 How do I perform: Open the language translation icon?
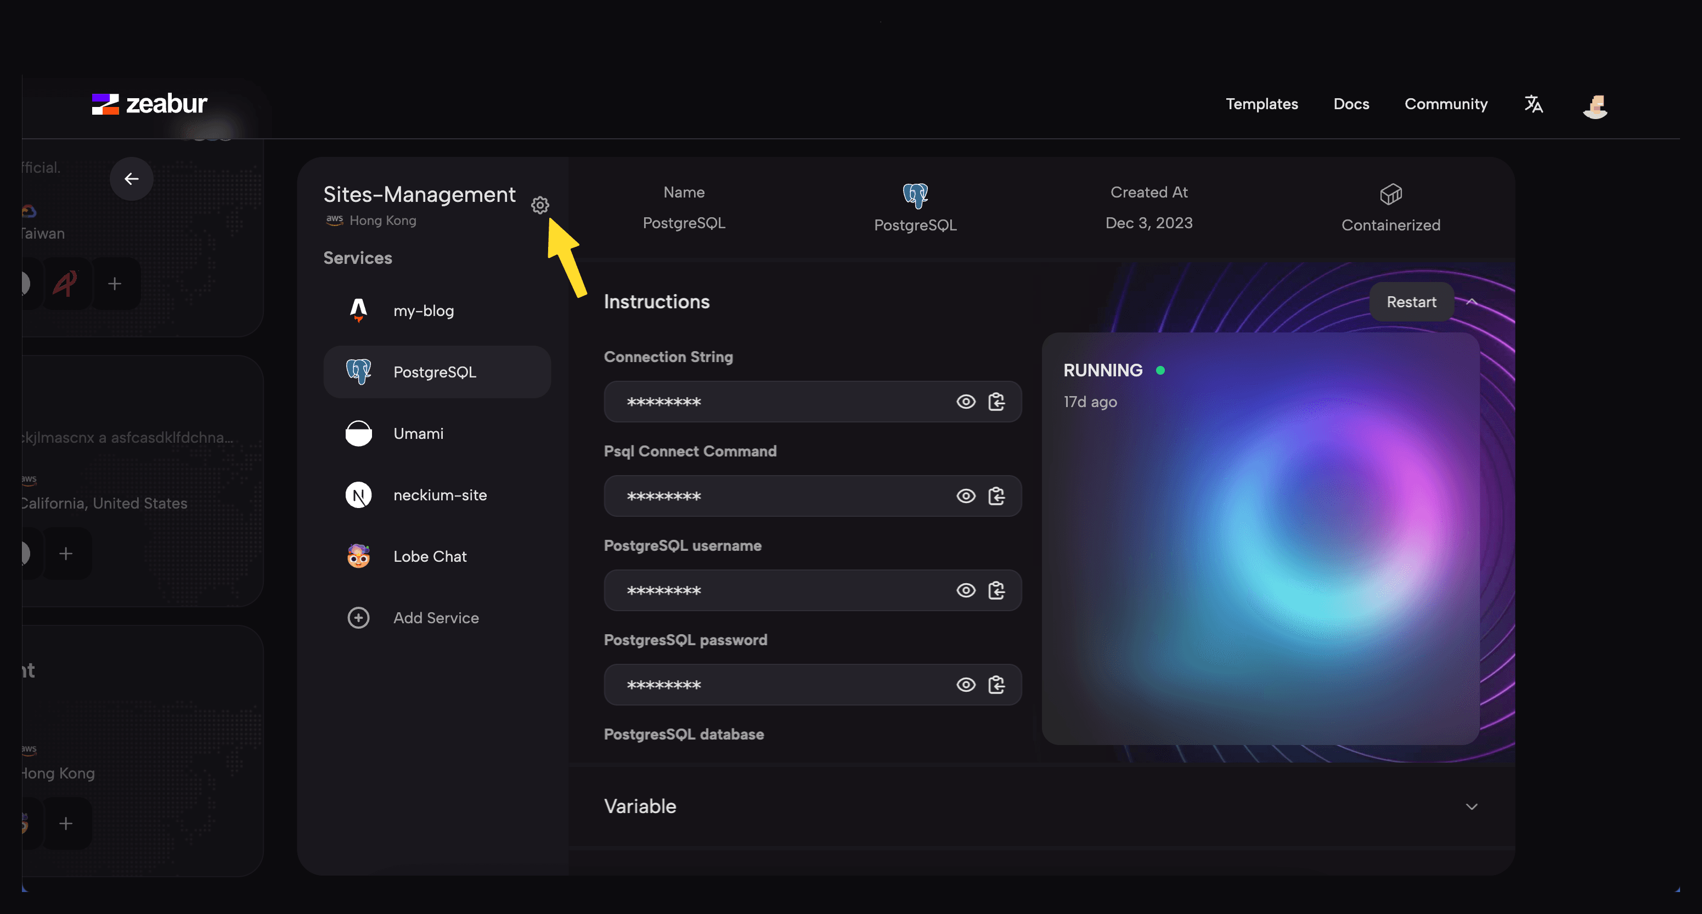(x=1534, y=104)
